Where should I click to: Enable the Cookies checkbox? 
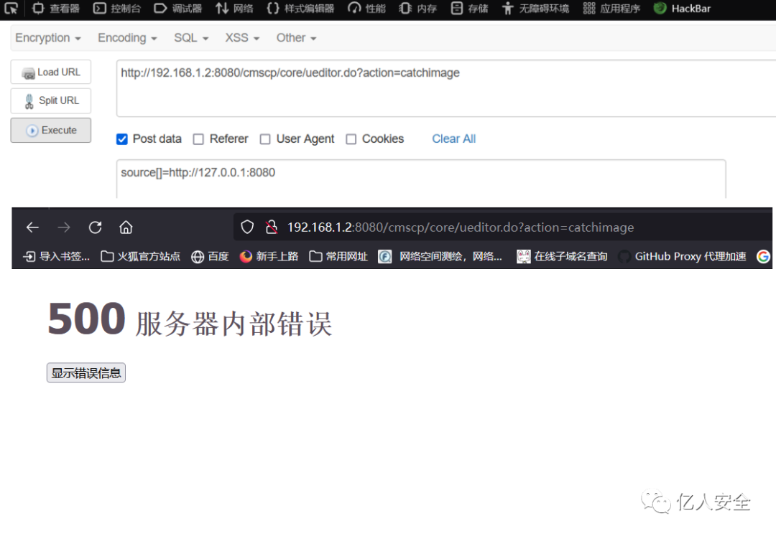click(351, 139)
